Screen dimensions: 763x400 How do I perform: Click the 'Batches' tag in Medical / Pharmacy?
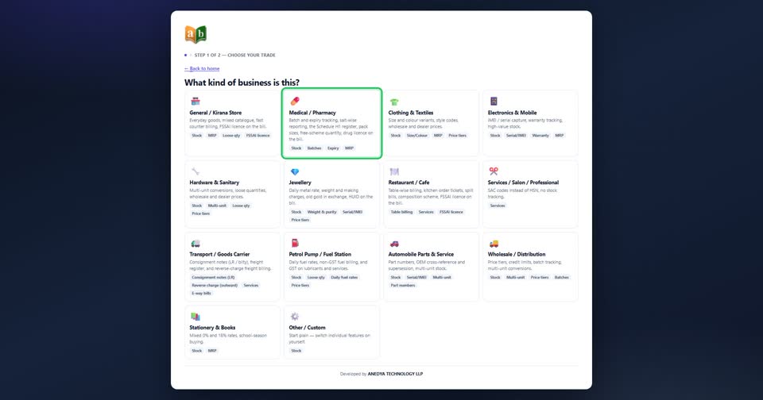[x=315, y=148]
